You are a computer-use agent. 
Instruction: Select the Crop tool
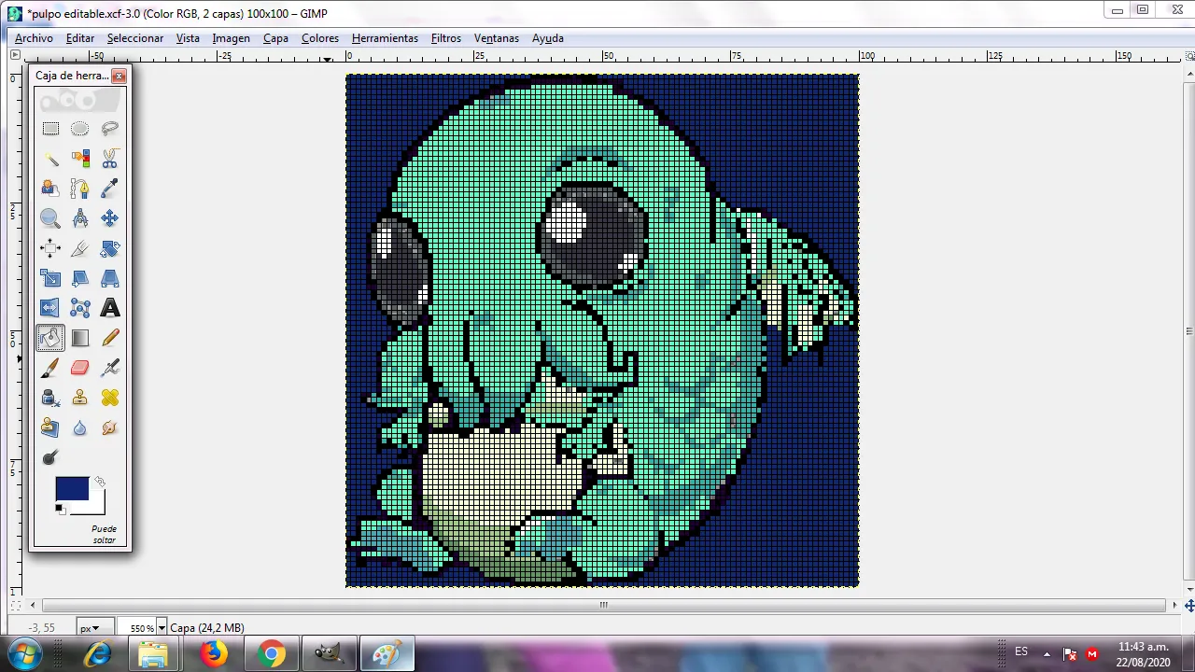(x=80, y=248)
